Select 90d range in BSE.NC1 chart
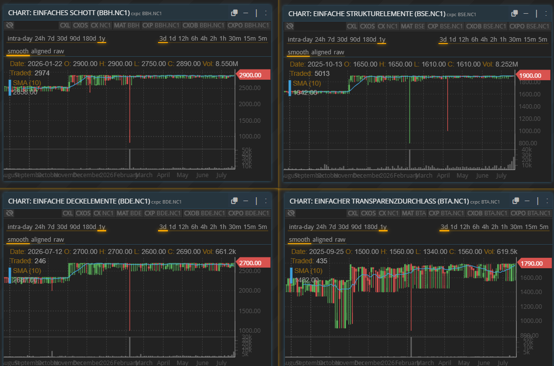Screen dimensions: 554x366 pyautogui.click(x=355, y=40)
